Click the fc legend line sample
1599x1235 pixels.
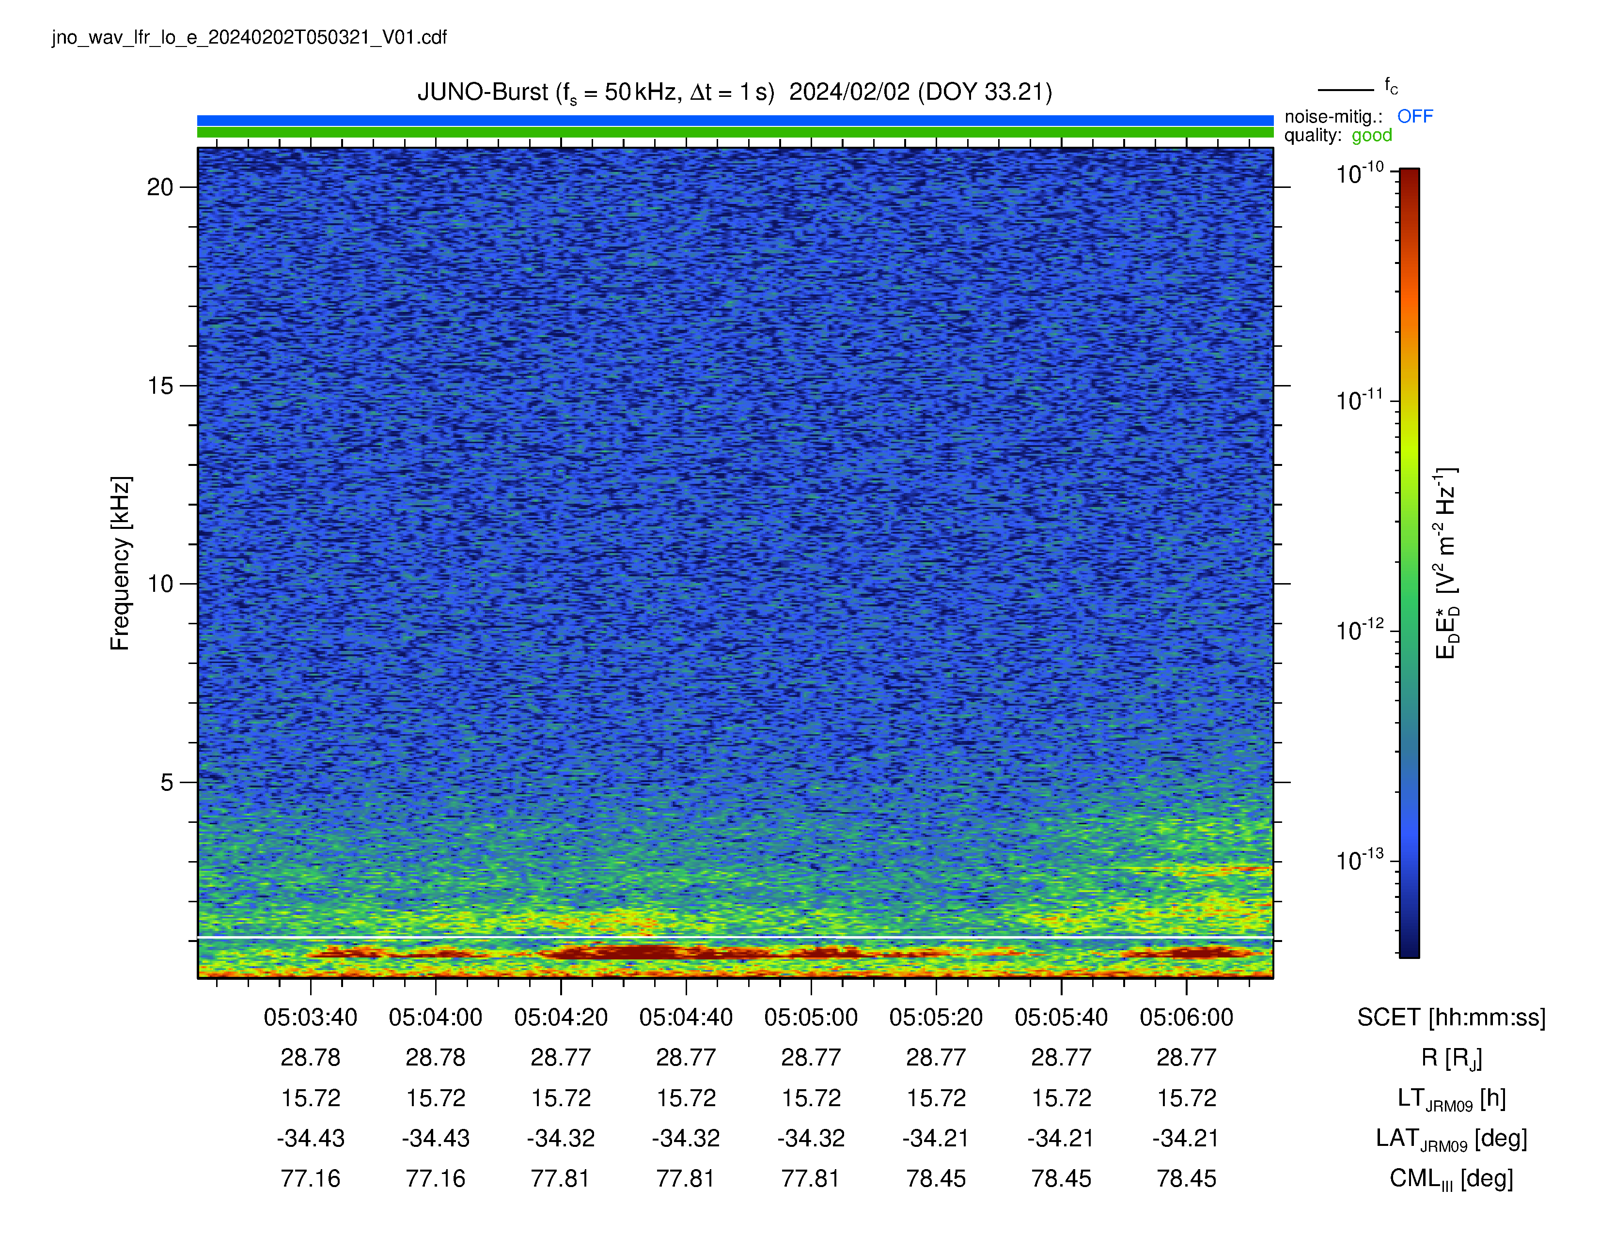(1346, 90)
